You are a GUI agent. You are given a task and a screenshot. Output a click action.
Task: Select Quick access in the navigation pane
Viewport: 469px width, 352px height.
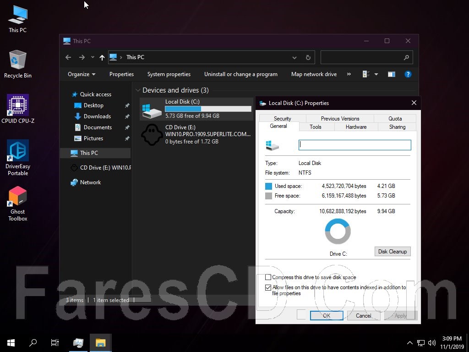[x=96, y=94]
